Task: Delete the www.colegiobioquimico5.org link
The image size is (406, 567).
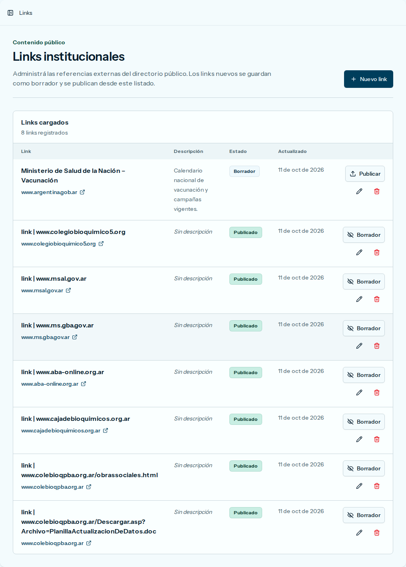Action: point(377,252)
